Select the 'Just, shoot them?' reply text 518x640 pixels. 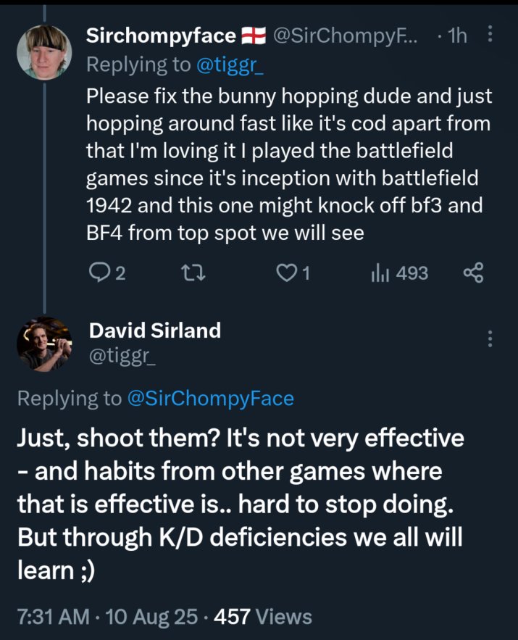[241, 504]
